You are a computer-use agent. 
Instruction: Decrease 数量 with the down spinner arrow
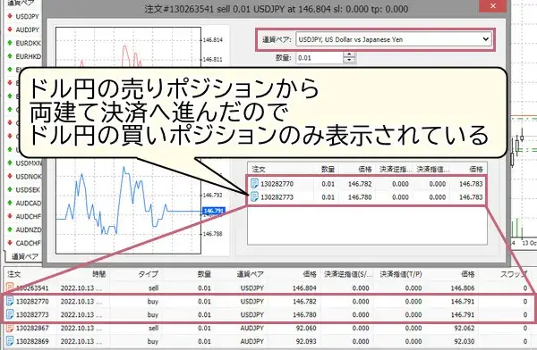click(349, 61)
